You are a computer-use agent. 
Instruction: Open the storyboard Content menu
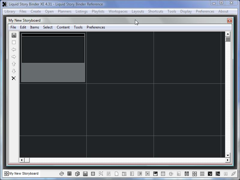click(63, 27)
